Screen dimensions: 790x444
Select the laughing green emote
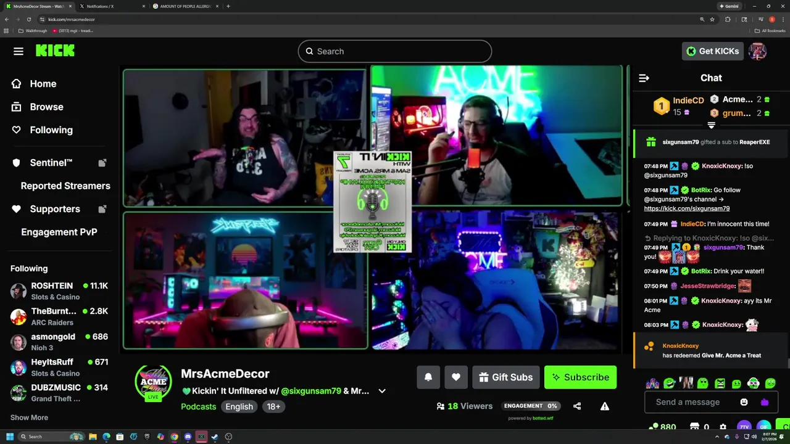[x=670, y=384]
